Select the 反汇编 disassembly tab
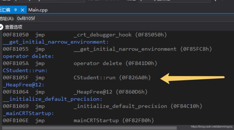Viewport: 234px width, 130px height. tap(5, 10)
